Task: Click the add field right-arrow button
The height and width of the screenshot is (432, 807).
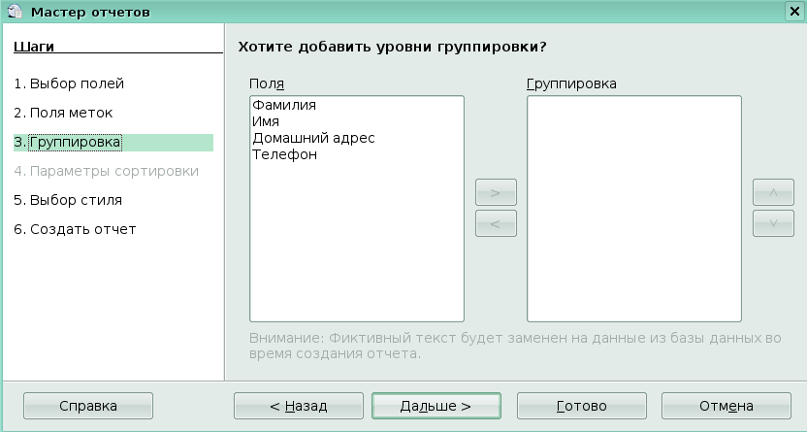Action: pyautogui.click(x=496, y=192)
